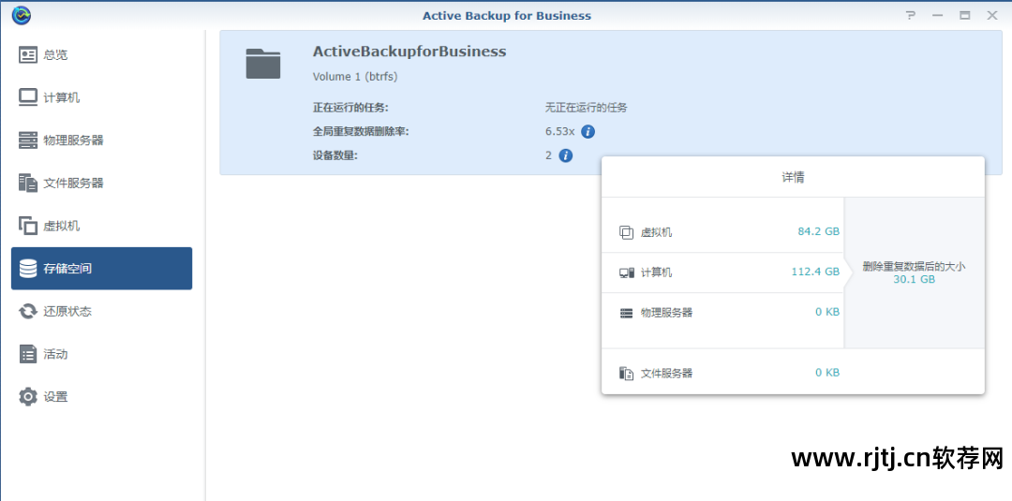This screenshot has height=501, width=1012.
Task: Open help via the question mark icon
Action: pos(911,16)
